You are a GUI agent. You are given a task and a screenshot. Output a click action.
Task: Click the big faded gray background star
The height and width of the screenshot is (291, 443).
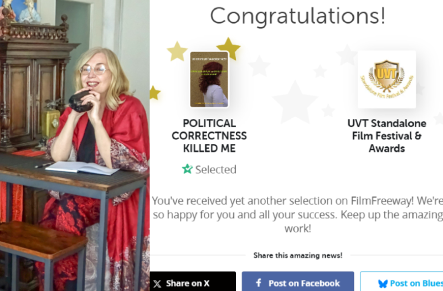coord(295,102)
